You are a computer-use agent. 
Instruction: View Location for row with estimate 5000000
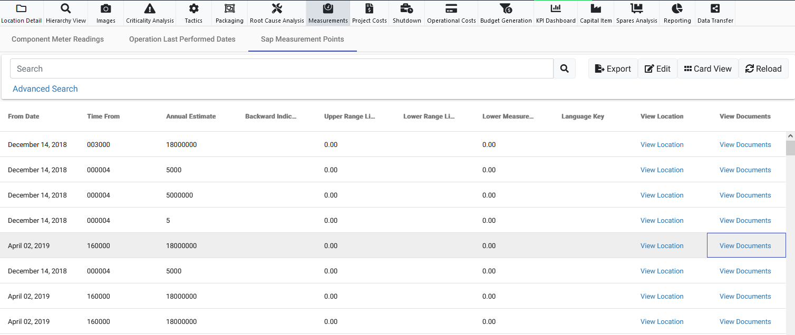[x=662, y=195]
